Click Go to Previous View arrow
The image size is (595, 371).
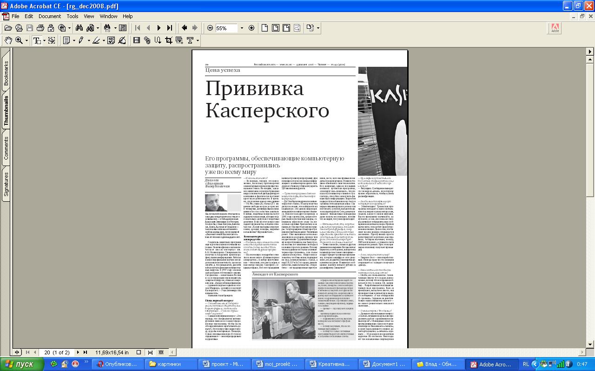click(x=184, y=28)
